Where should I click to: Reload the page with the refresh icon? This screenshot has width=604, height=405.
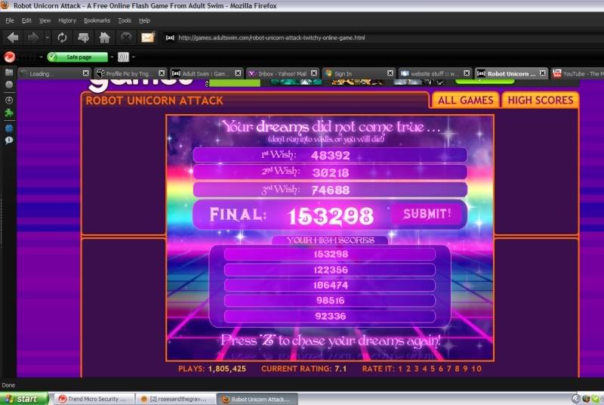[62, 37]
